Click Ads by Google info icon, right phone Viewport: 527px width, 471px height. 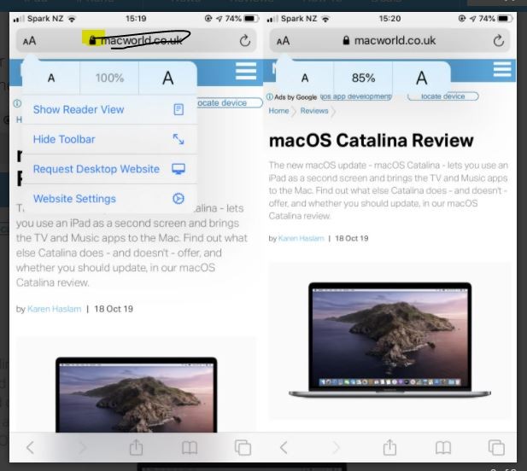[x=270, y=96]
